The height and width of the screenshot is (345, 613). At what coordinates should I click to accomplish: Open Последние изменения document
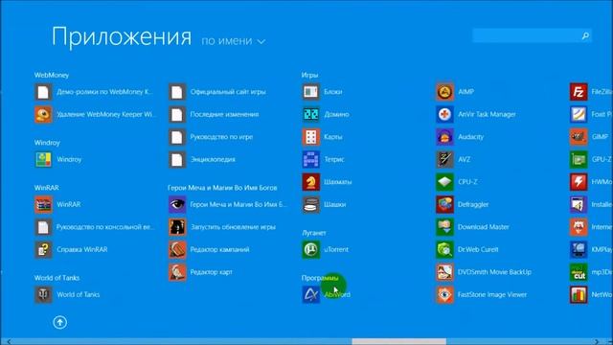pos(177,114)
